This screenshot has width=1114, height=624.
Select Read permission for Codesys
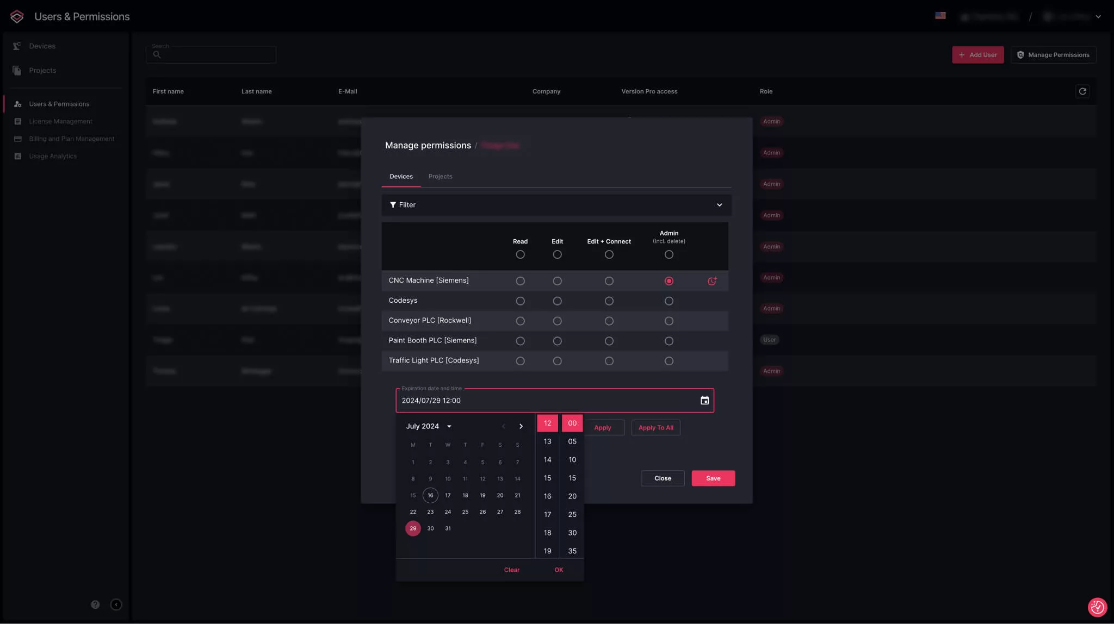click(520, 301)
